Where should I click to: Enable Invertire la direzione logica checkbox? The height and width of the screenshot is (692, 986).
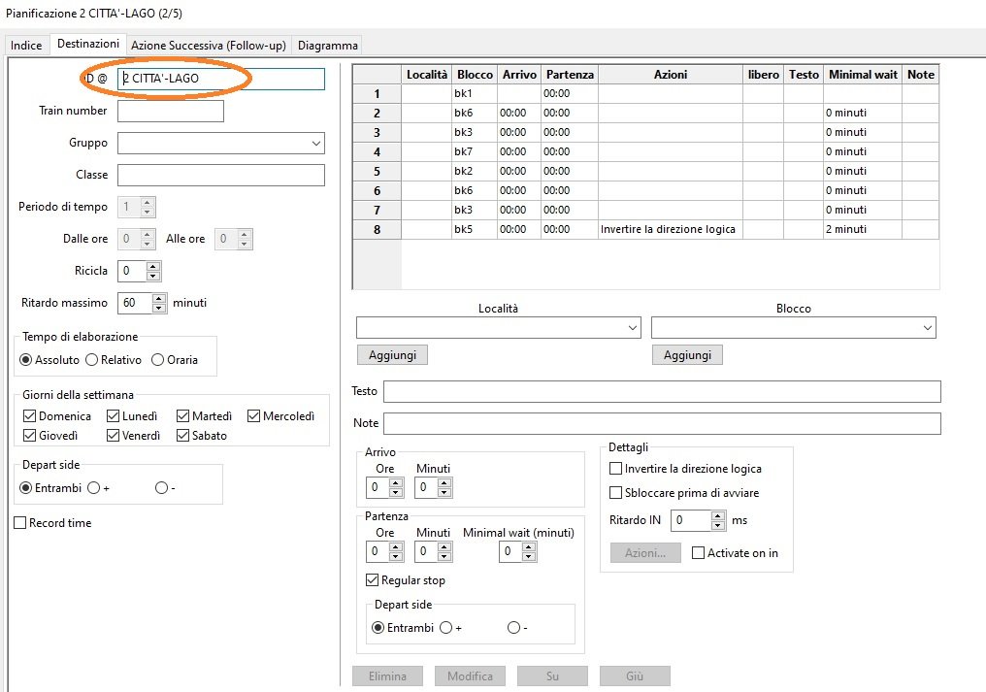pyautogui.click(x=615, y=469)
